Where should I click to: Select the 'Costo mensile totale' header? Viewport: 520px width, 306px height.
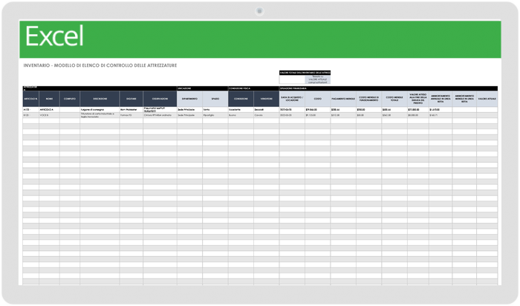tap(394, 99)
